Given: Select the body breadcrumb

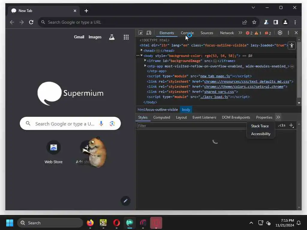Looking at the screenshot, I should click(x=186, y=110).
